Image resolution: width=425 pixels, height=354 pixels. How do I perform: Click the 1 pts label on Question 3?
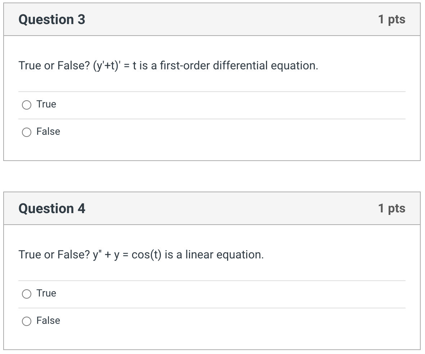[x=392, y=19]
